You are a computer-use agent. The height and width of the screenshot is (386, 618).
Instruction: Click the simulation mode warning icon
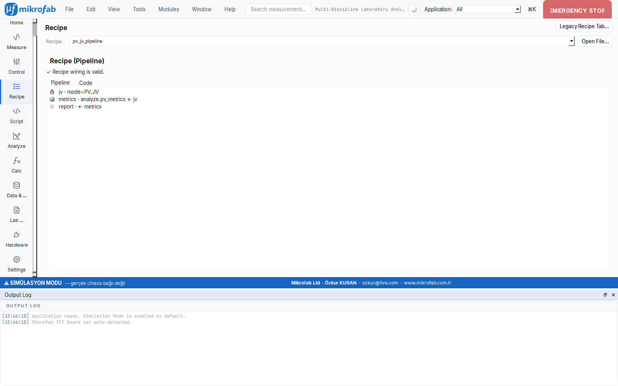(x=6, y=283)
